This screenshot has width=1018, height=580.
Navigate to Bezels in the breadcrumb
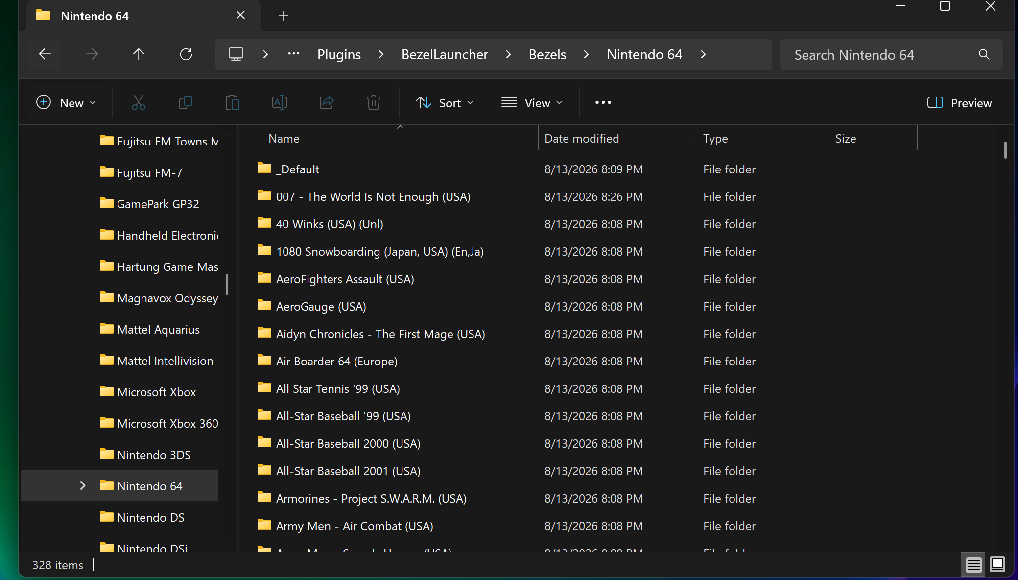coord(547,54)
